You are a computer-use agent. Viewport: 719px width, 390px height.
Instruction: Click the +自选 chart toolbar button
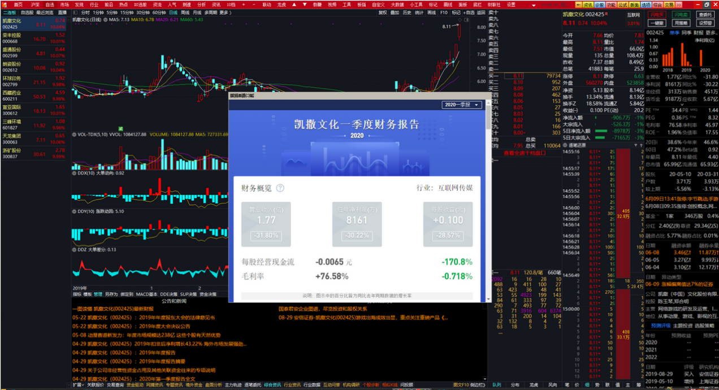point(469,12)
